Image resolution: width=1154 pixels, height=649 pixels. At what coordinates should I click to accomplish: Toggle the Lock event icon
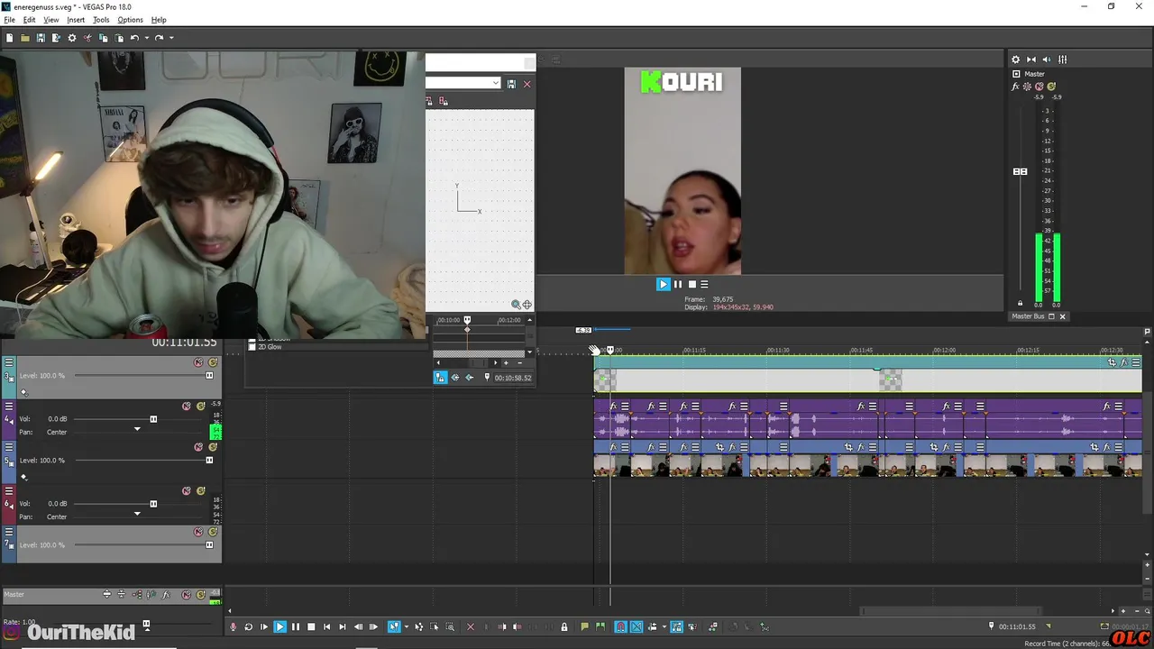[564, 626]
